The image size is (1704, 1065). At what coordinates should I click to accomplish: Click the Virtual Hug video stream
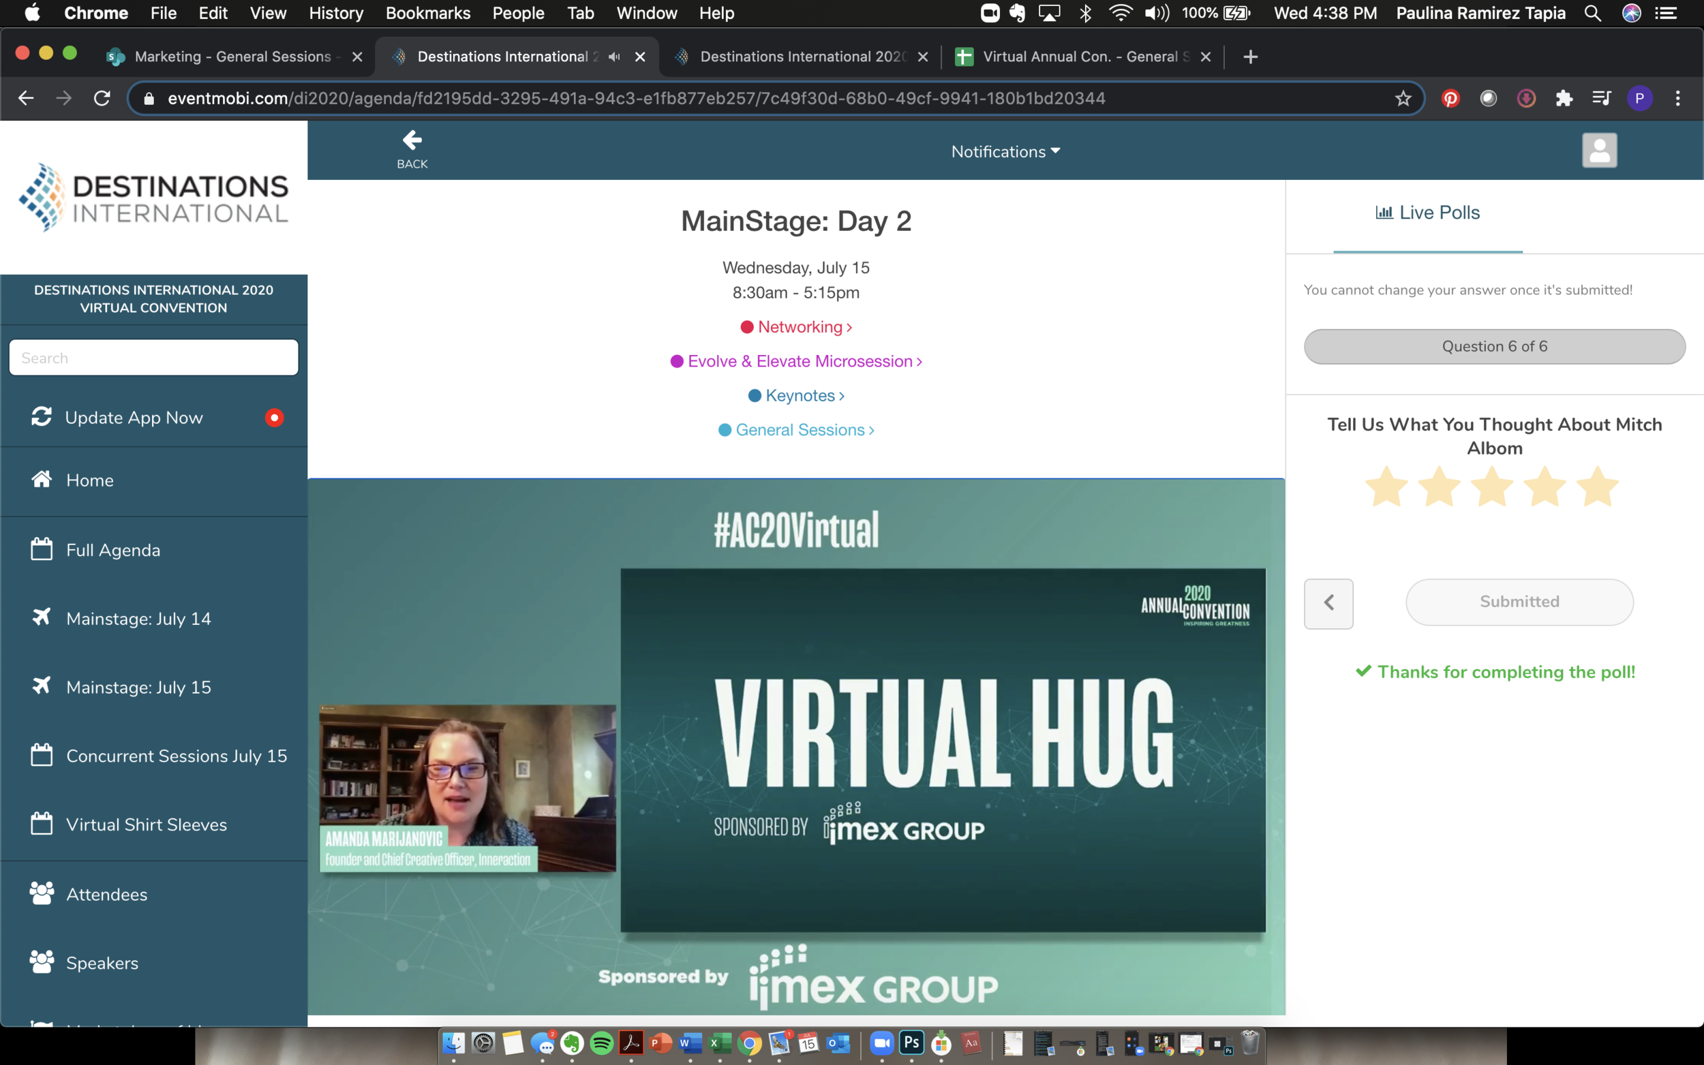click(x=796, y=747)
